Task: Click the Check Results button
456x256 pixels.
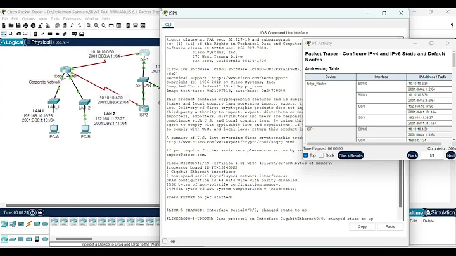Action: [350, 155]
